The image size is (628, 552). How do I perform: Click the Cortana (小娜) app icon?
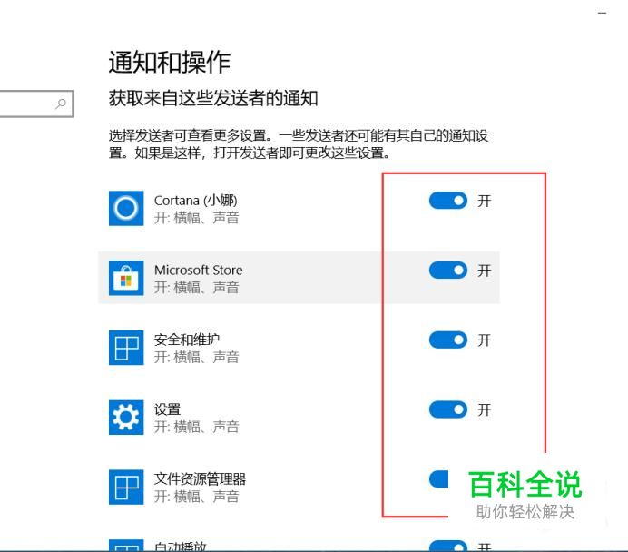click(x=126, y=208)
